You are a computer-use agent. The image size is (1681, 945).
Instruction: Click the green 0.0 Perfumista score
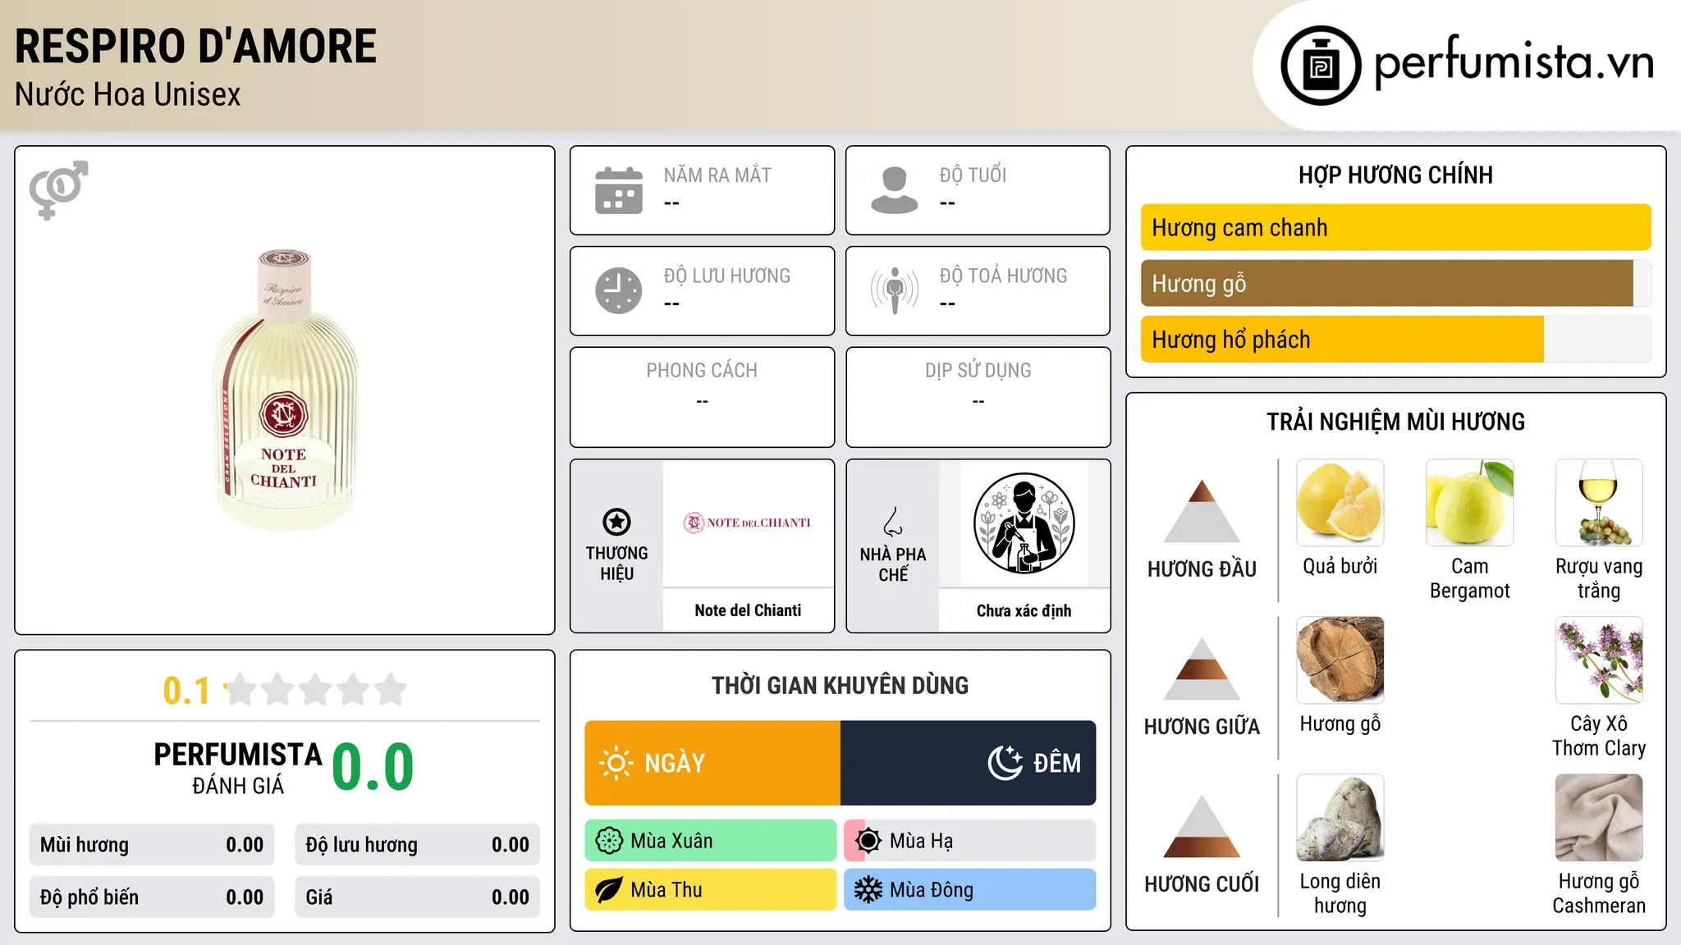[373, 767]
